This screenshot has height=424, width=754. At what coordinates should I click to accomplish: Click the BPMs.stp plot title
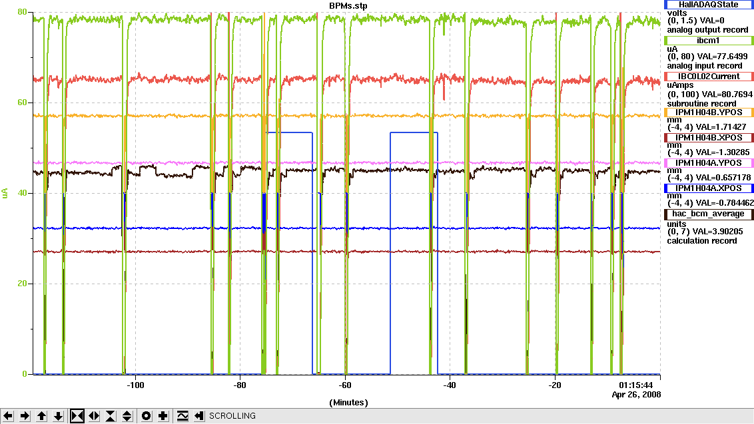click(348, 6)
